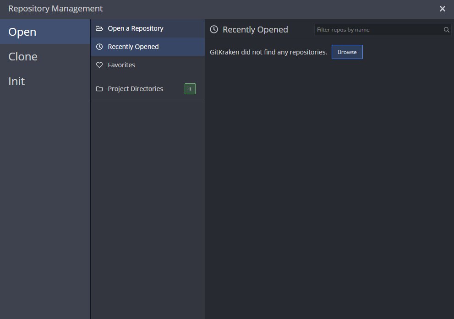Click the folder icon beside Project Directories
Viewport: 454px width, 319px height.
tap(99, 89)
